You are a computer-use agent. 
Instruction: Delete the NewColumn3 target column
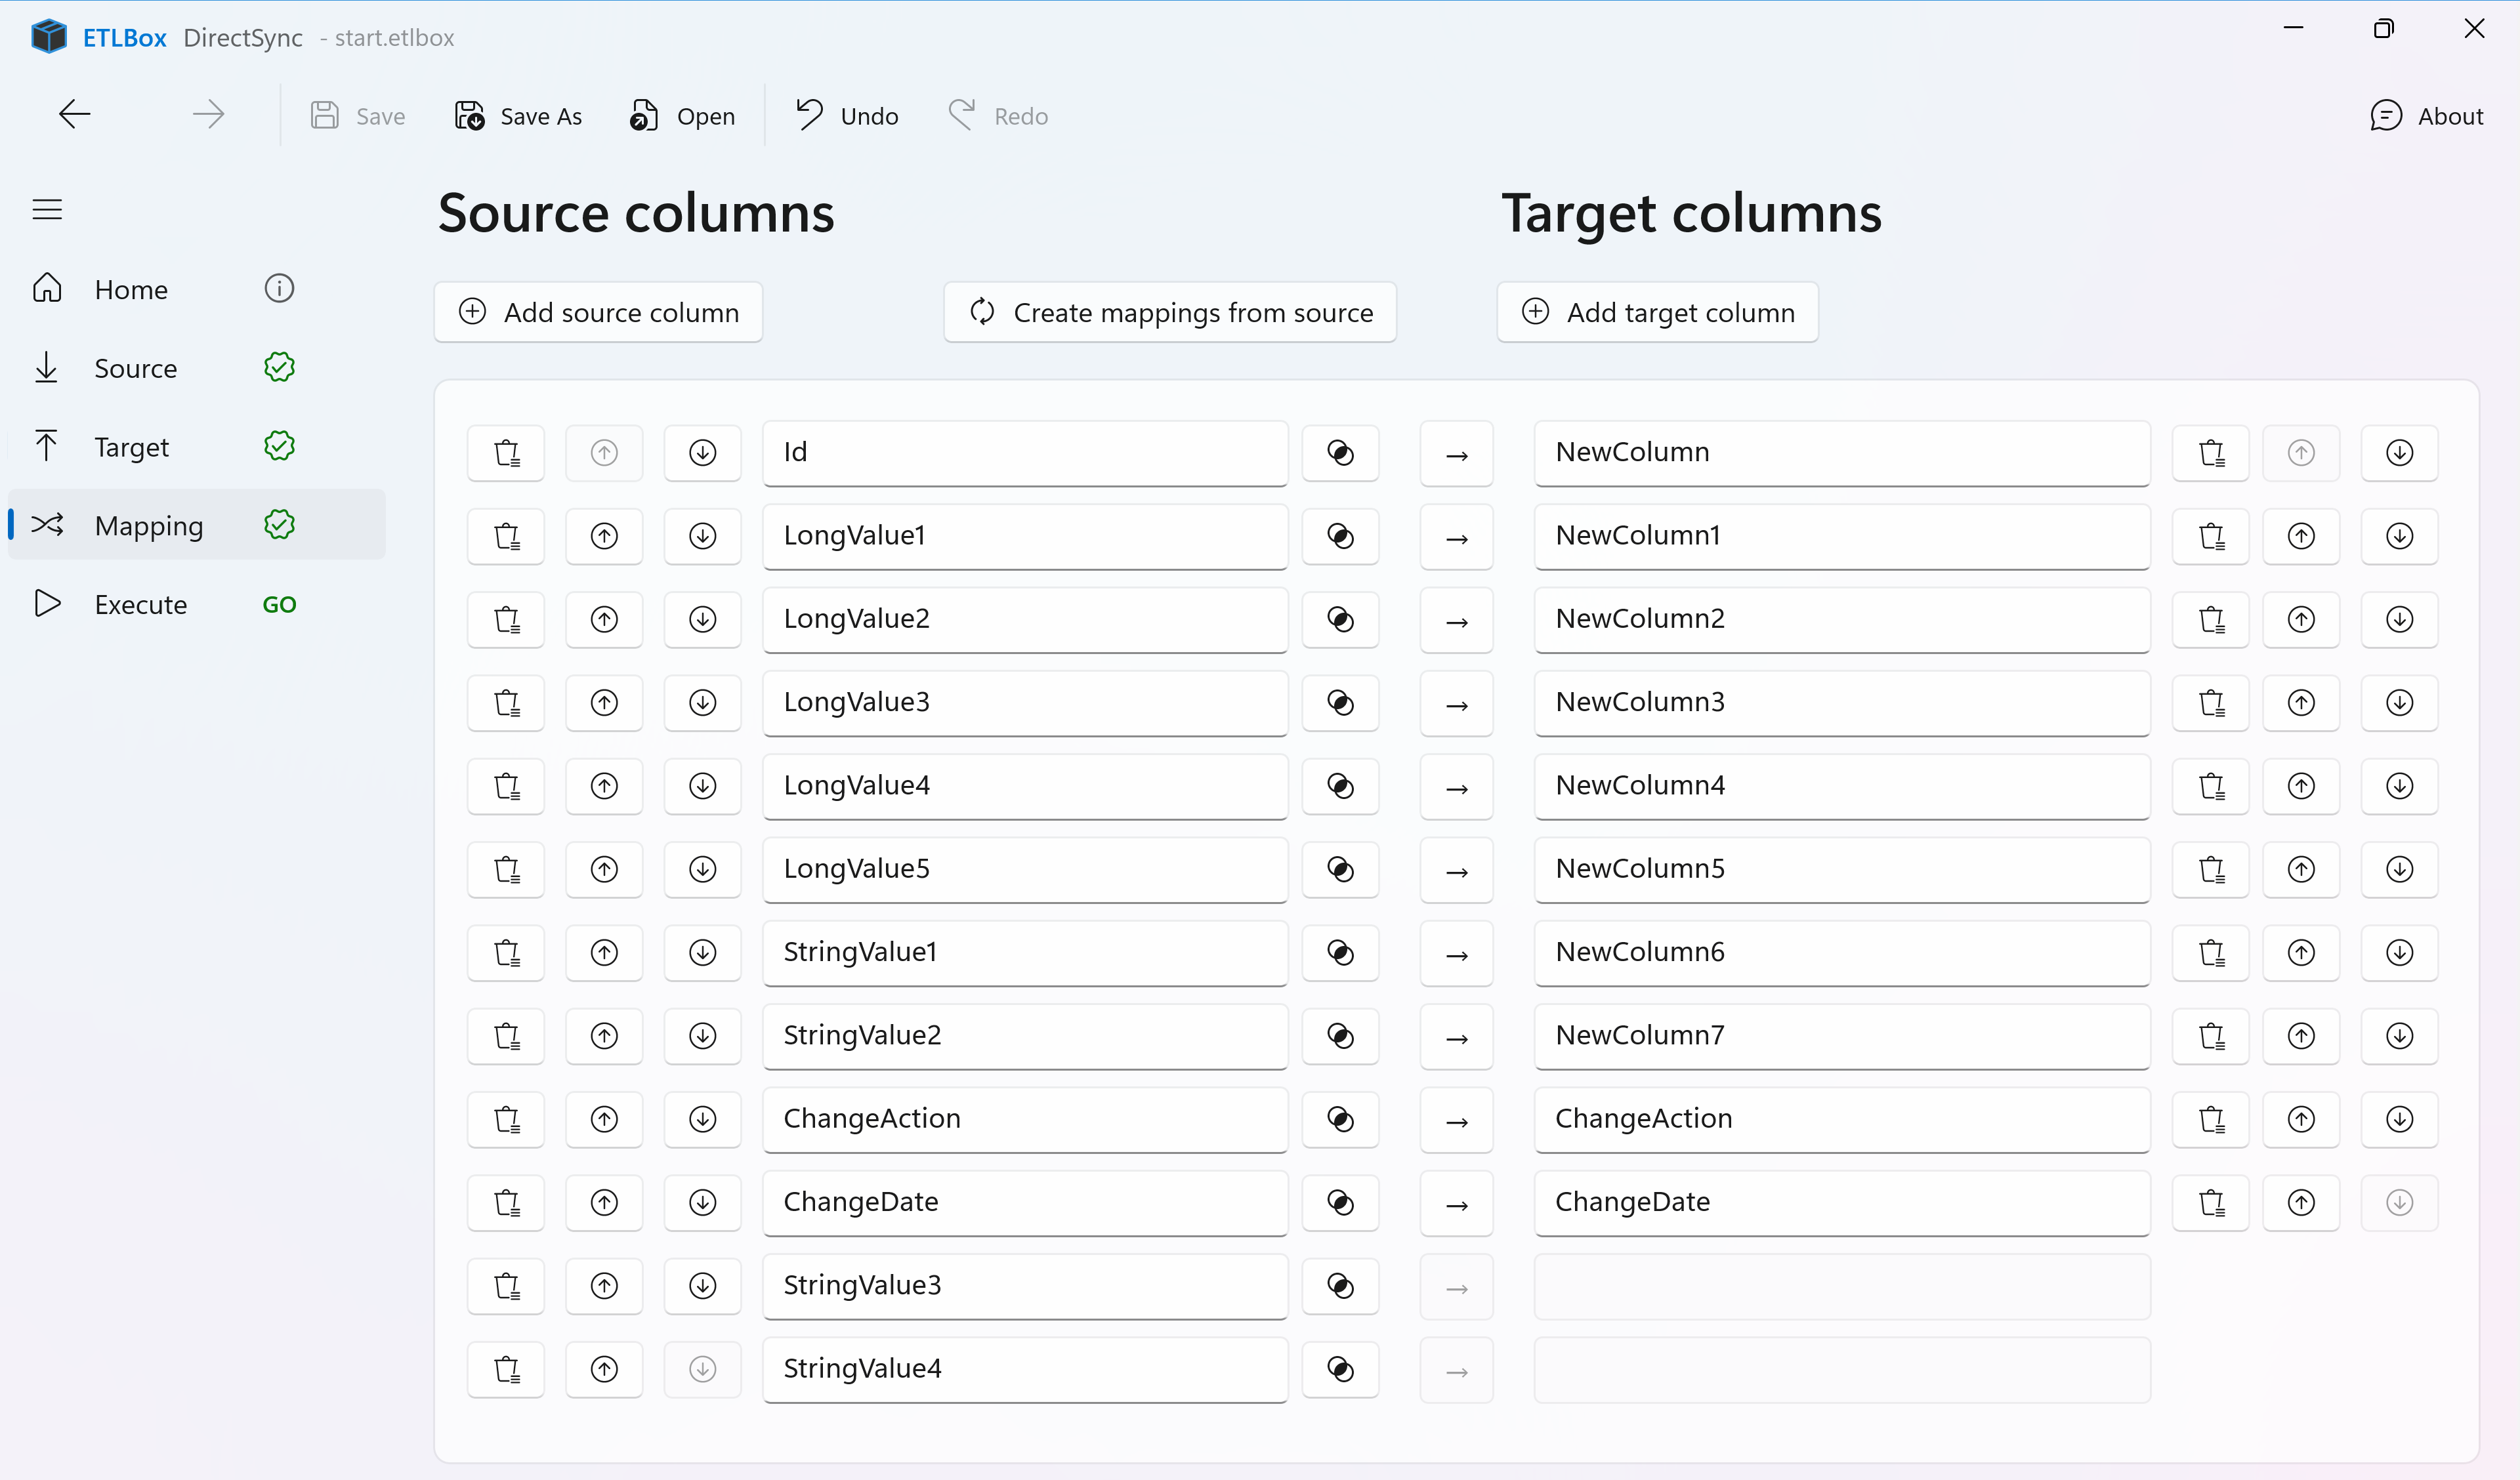click(x=2211, y=702)
